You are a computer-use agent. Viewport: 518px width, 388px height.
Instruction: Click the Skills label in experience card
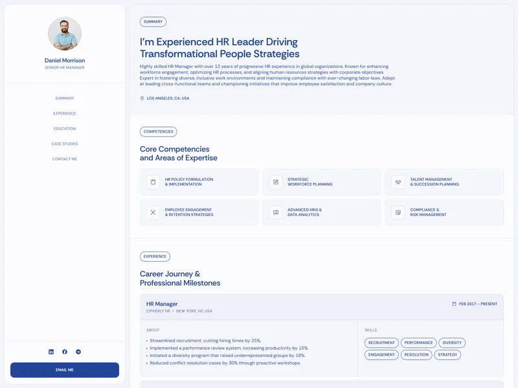pos(370,330)
